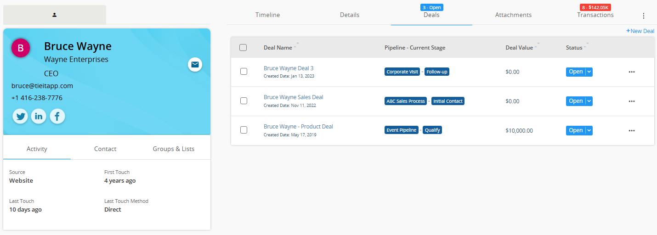Check the Product Deal row checkbox

pos(244,130)
